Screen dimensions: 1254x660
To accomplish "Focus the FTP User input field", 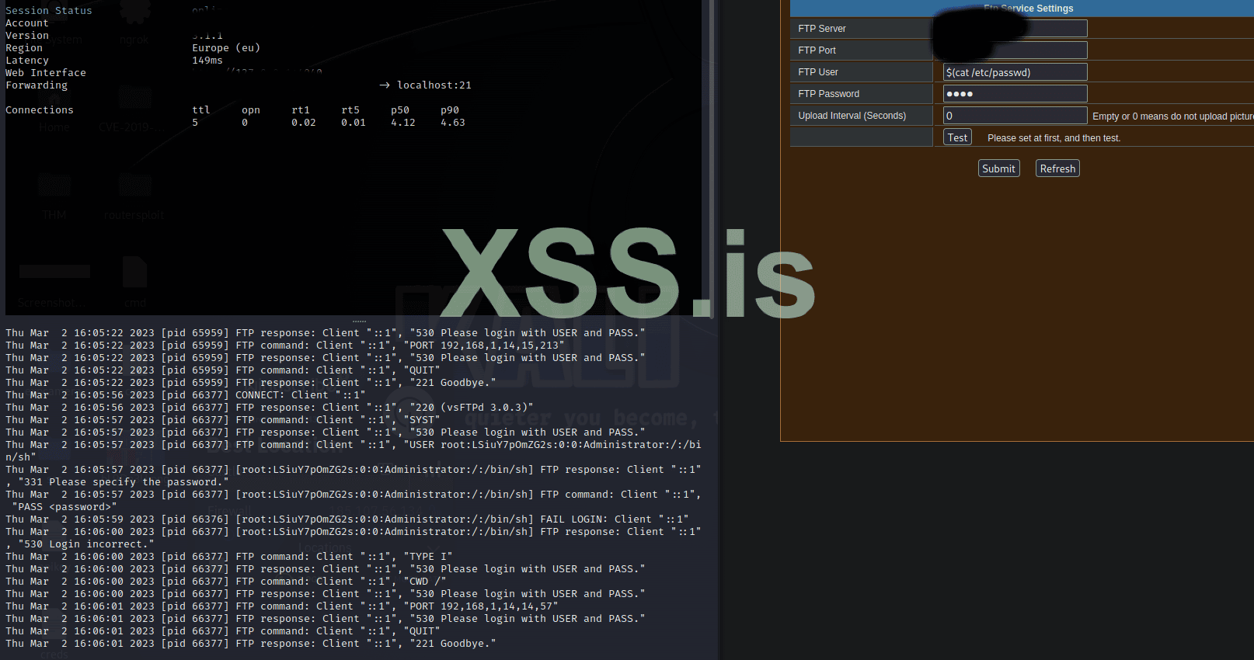I will (x=1015, y=72).
